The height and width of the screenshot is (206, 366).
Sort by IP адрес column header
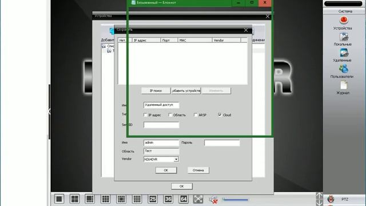(x=146, y=40)
